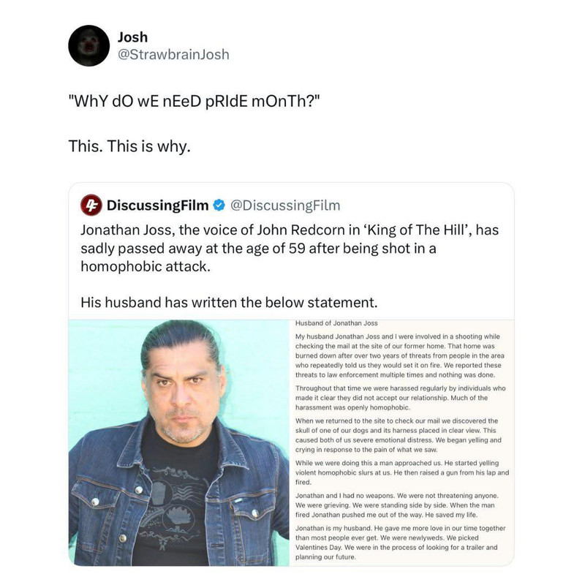The image size is (585, 585).
Task: Click "His husband has written the below statement" line
Action: click(229, 302)
